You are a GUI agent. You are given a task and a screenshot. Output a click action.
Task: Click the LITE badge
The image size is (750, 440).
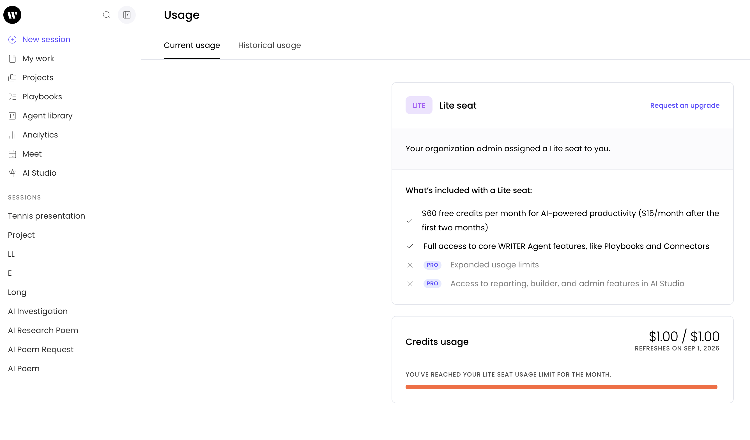tap(419, 106)
